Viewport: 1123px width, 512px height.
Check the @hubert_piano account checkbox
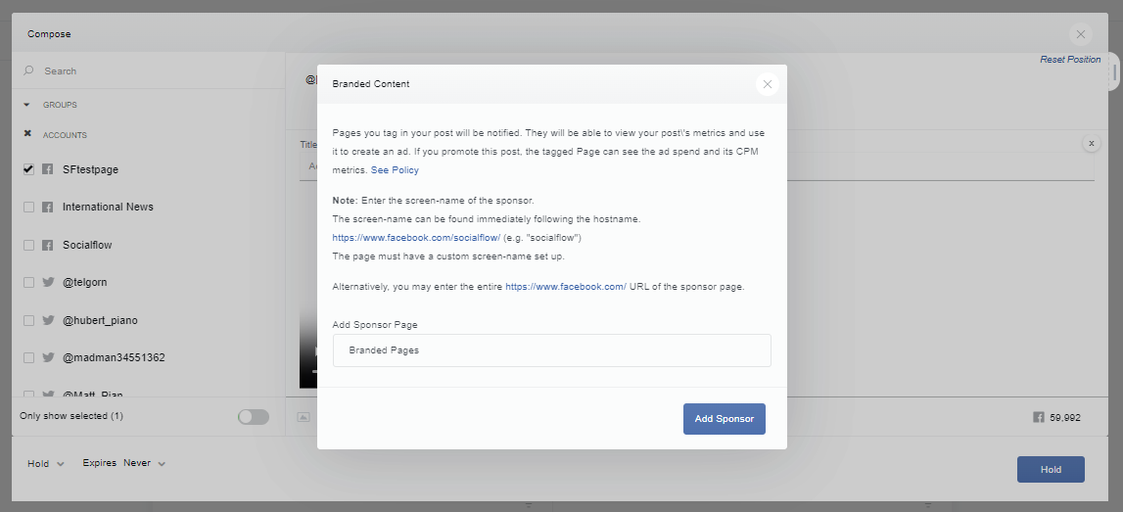(28, 320)
